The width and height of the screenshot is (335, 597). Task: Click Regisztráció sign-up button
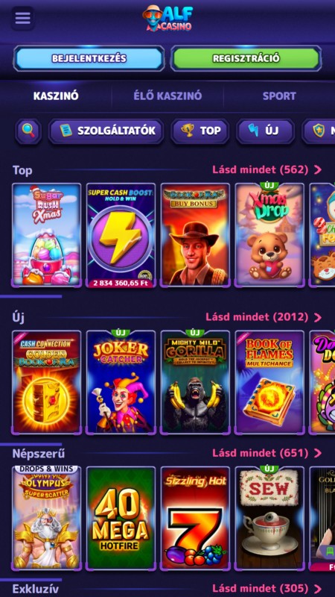coord(246,59)
